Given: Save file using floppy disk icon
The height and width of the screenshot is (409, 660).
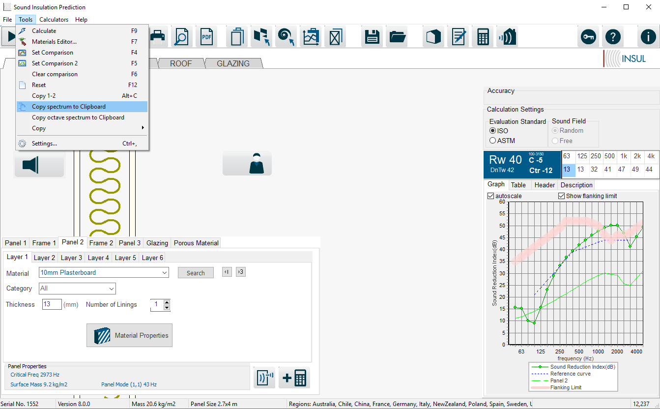Looking at the screenshot, I should point(372,37).
